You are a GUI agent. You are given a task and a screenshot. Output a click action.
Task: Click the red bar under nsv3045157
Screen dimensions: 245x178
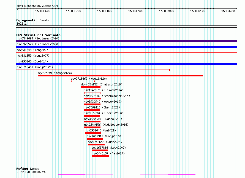[x=100, y=156]
